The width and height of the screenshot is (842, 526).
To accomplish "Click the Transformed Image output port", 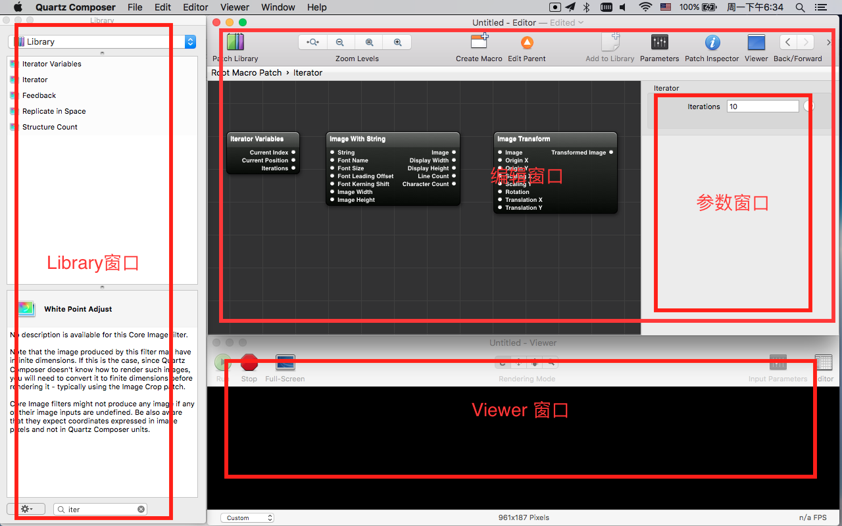I will [611, 153].
